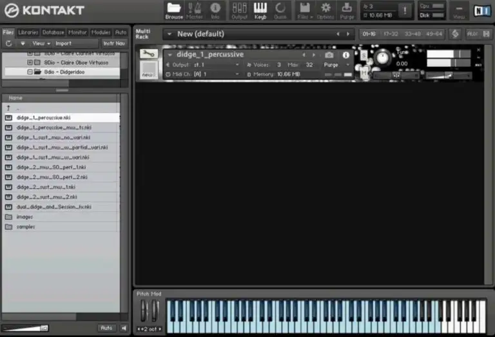
Task: Adjust the Tune knob
Action: tap(382, 58)
